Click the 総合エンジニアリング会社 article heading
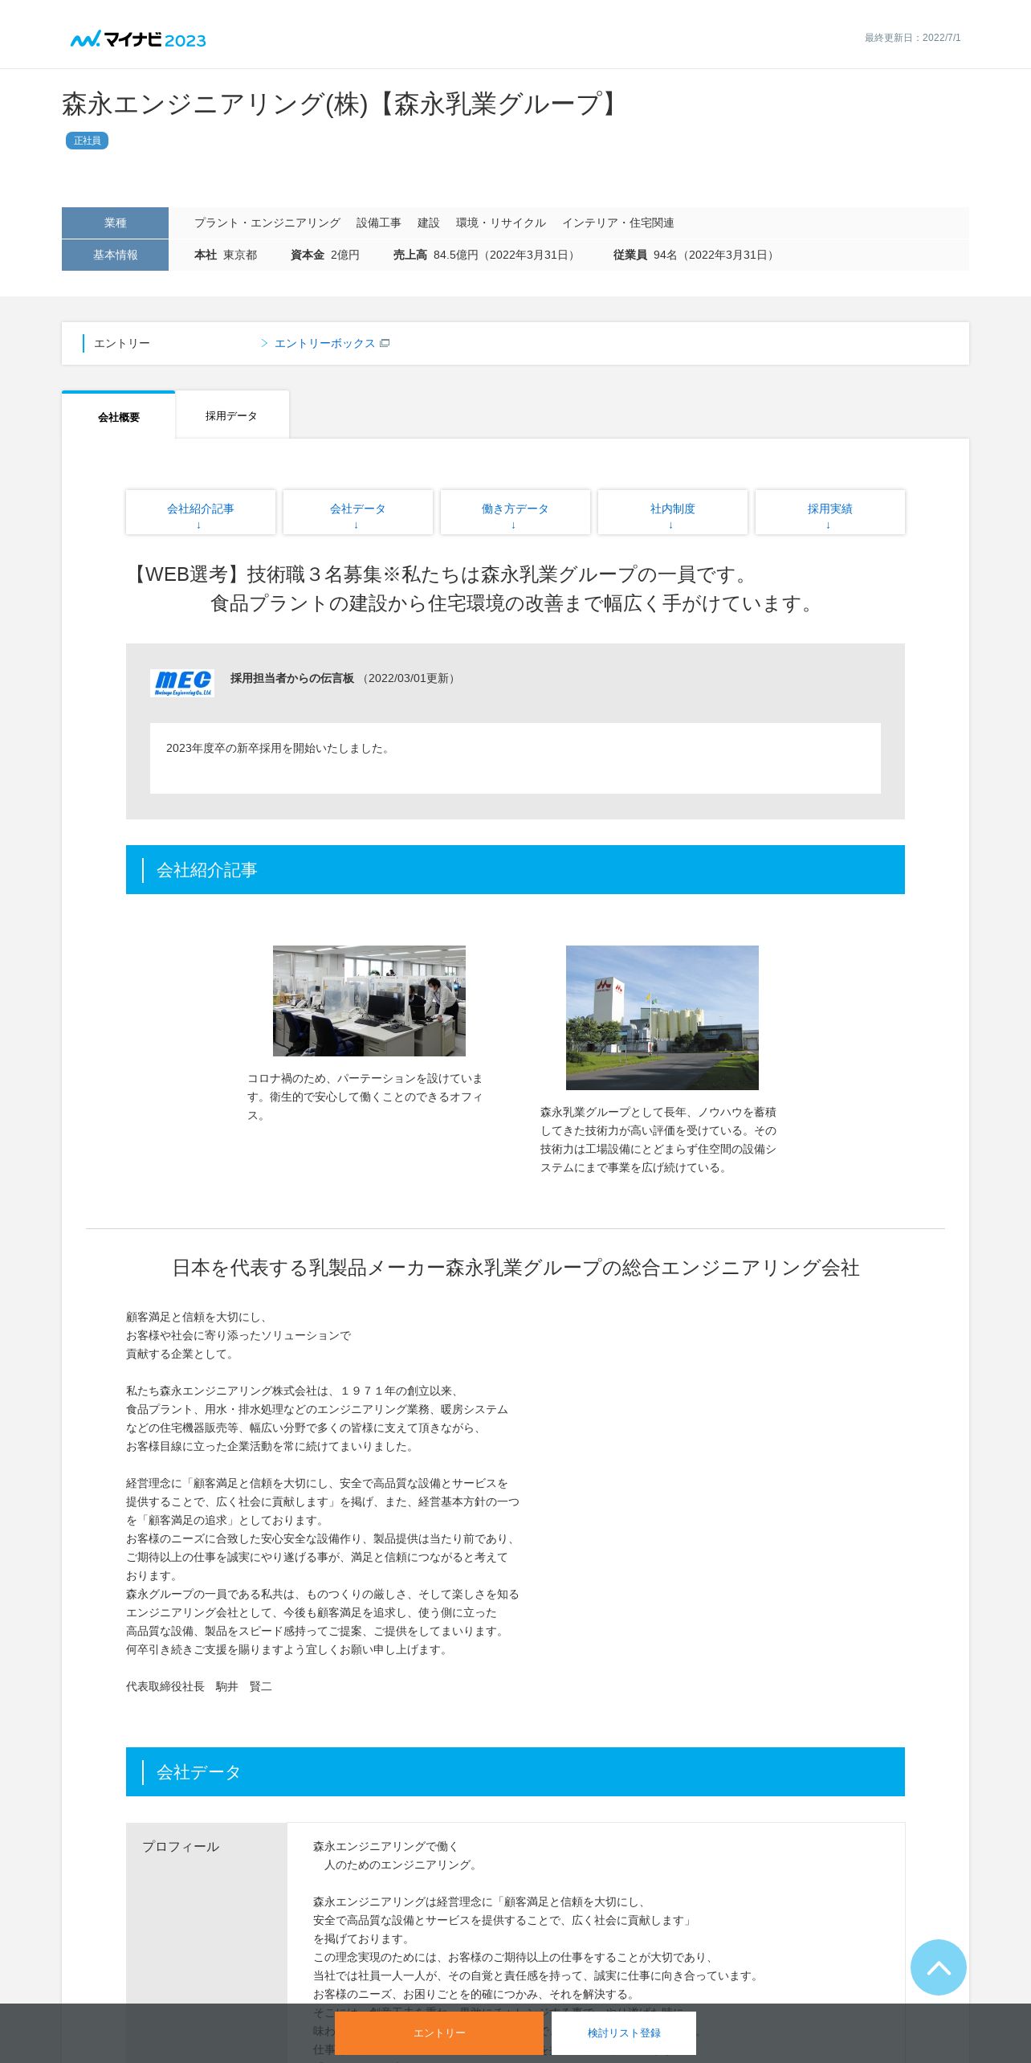The height and width of the screenshot is (2063, 1031). pyautogui.click(x=515, y=1268)
